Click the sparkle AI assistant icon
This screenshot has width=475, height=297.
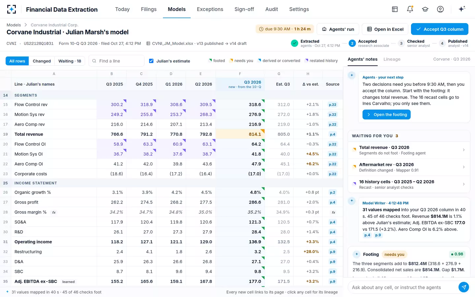coord(462,9)
